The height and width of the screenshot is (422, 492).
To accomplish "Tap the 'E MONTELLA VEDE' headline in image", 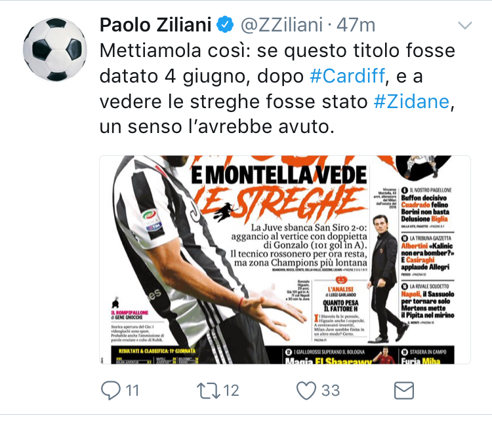I will click(279, 175).
